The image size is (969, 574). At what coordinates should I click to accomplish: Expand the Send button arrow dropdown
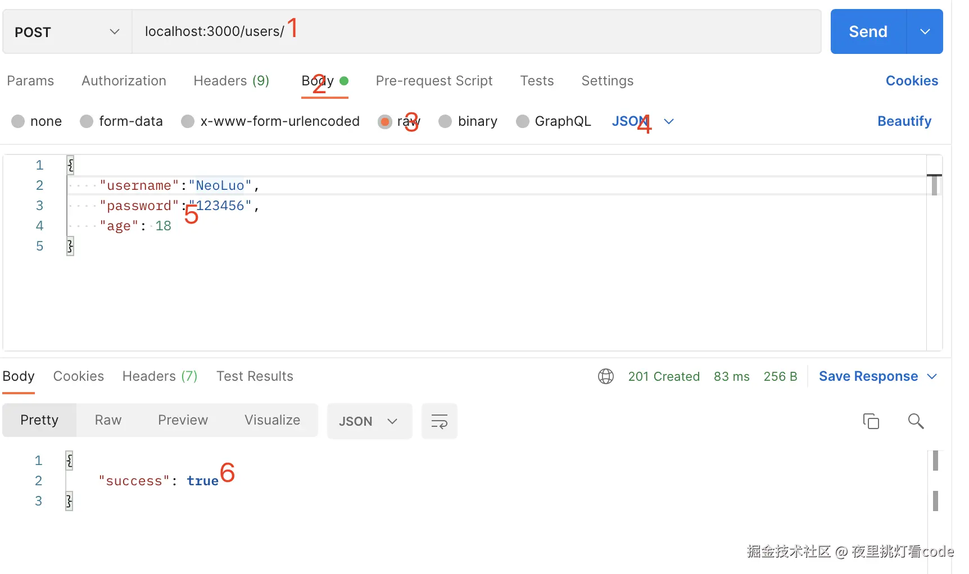point(925,32)
